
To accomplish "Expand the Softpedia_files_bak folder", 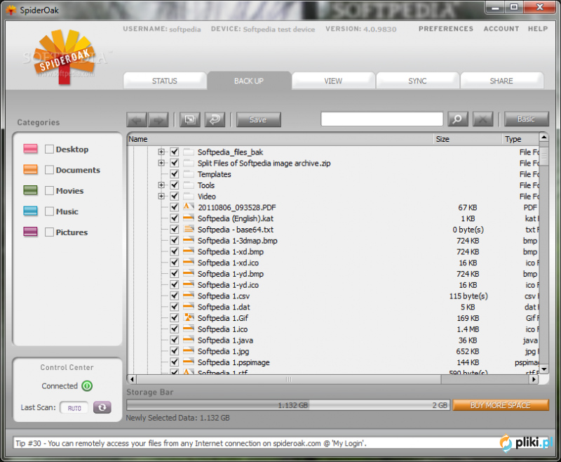I will pyautogui.click(x=161, y=152).
